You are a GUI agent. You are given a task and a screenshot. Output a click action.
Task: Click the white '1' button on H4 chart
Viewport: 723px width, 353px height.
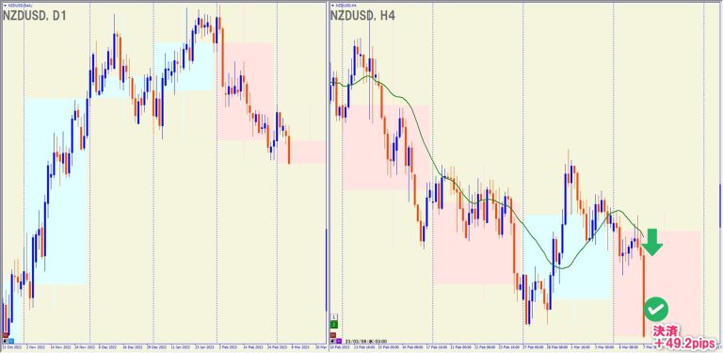334,317
